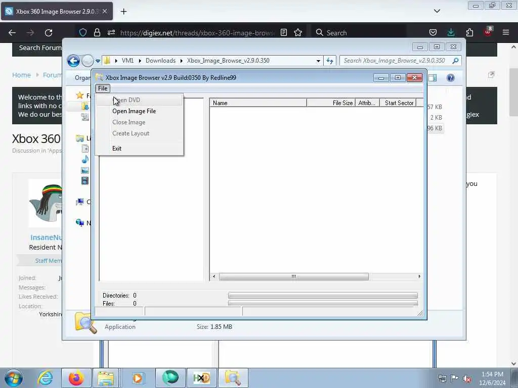Sort by the File Size column header

click(331, 103)
